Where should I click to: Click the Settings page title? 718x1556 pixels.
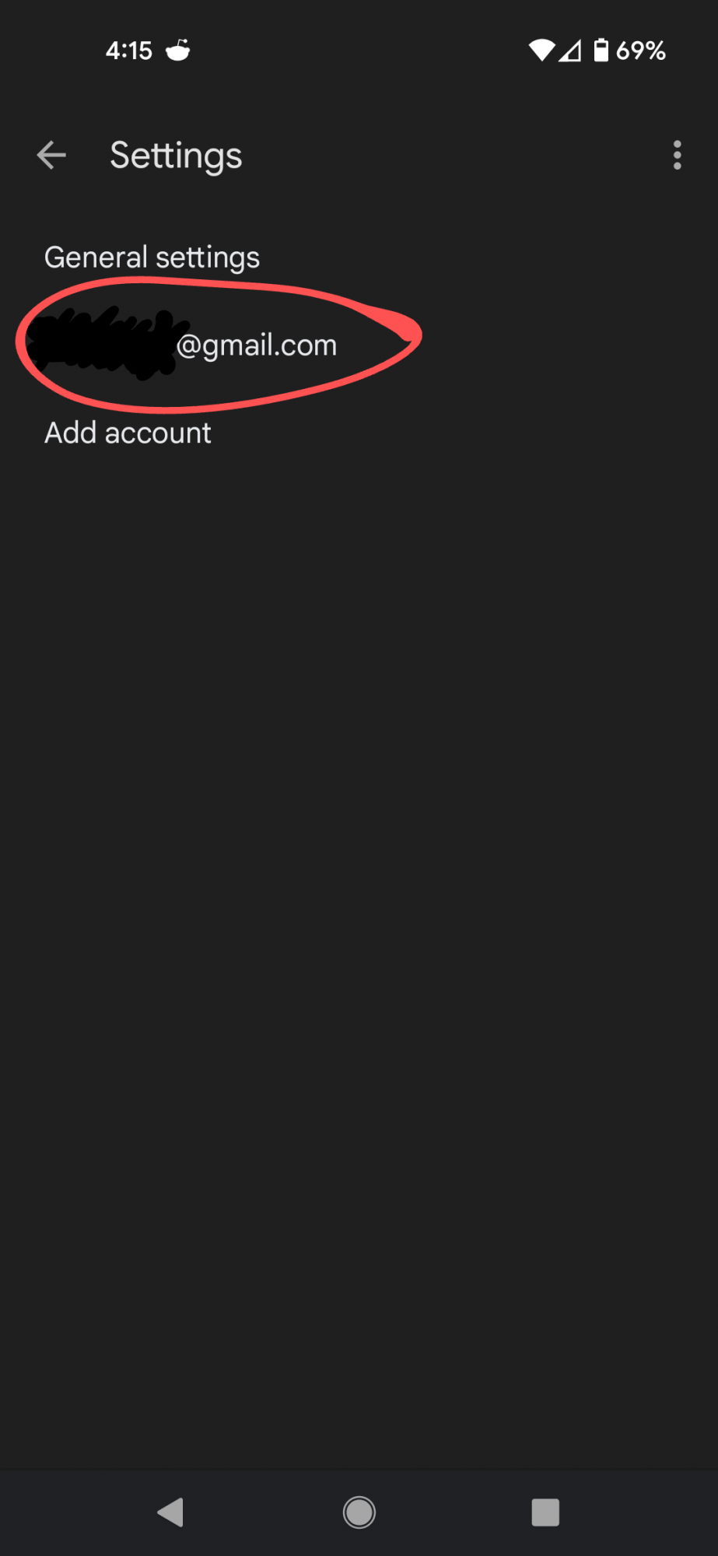[x=177, y=156]
